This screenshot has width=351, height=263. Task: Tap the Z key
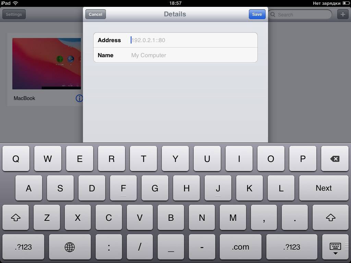(x=47, y=217)
